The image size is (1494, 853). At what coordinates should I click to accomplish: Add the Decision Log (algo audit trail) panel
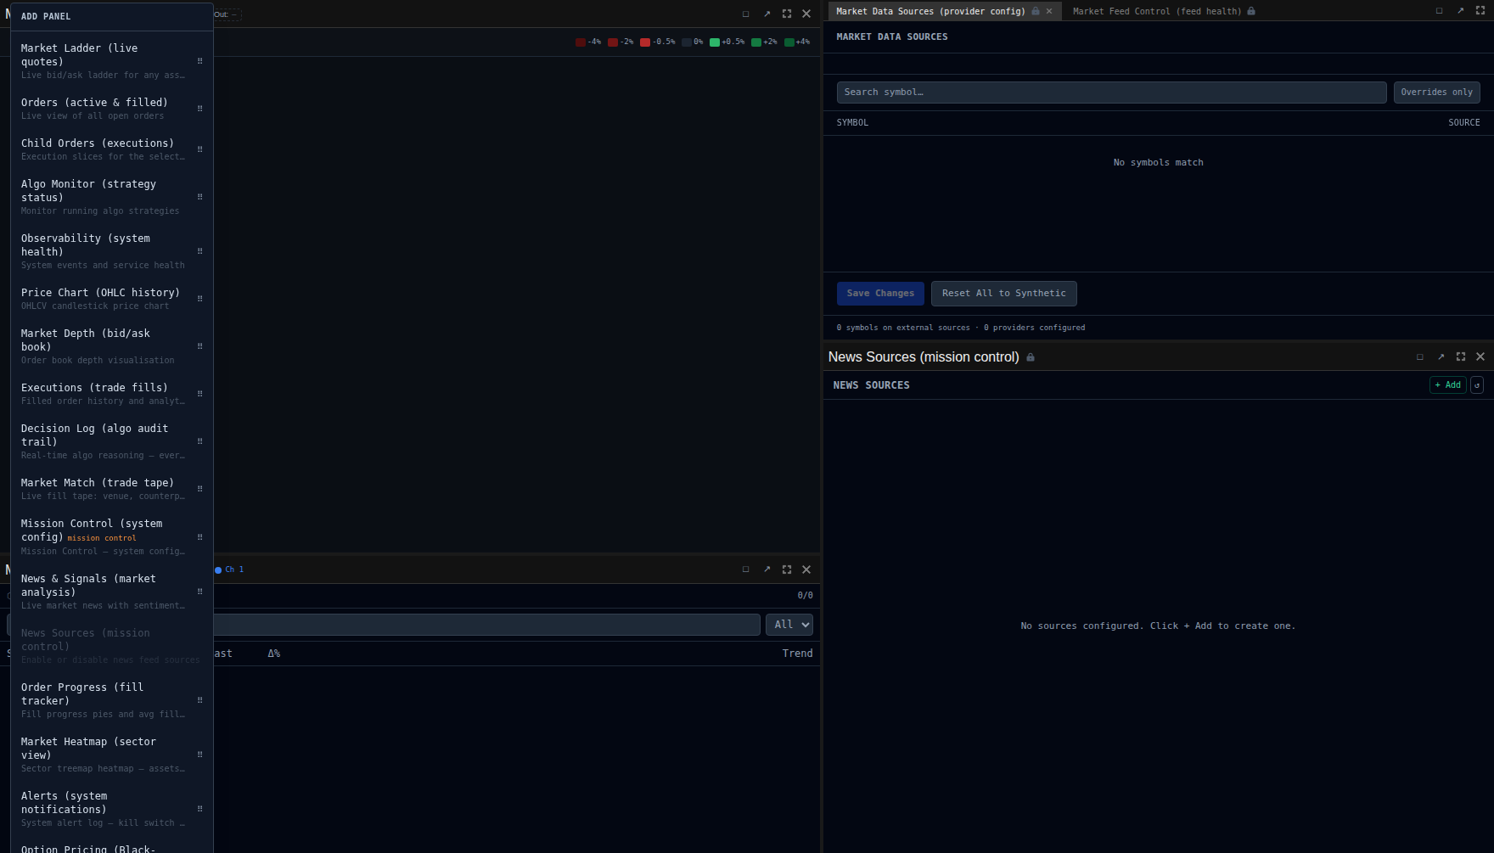coord(111,441)
